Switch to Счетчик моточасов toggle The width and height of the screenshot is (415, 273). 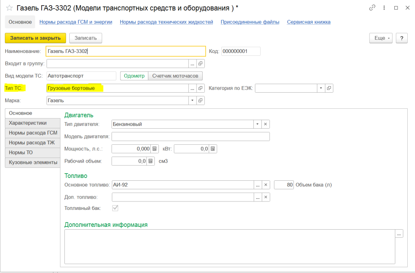(x=175, y=76)
